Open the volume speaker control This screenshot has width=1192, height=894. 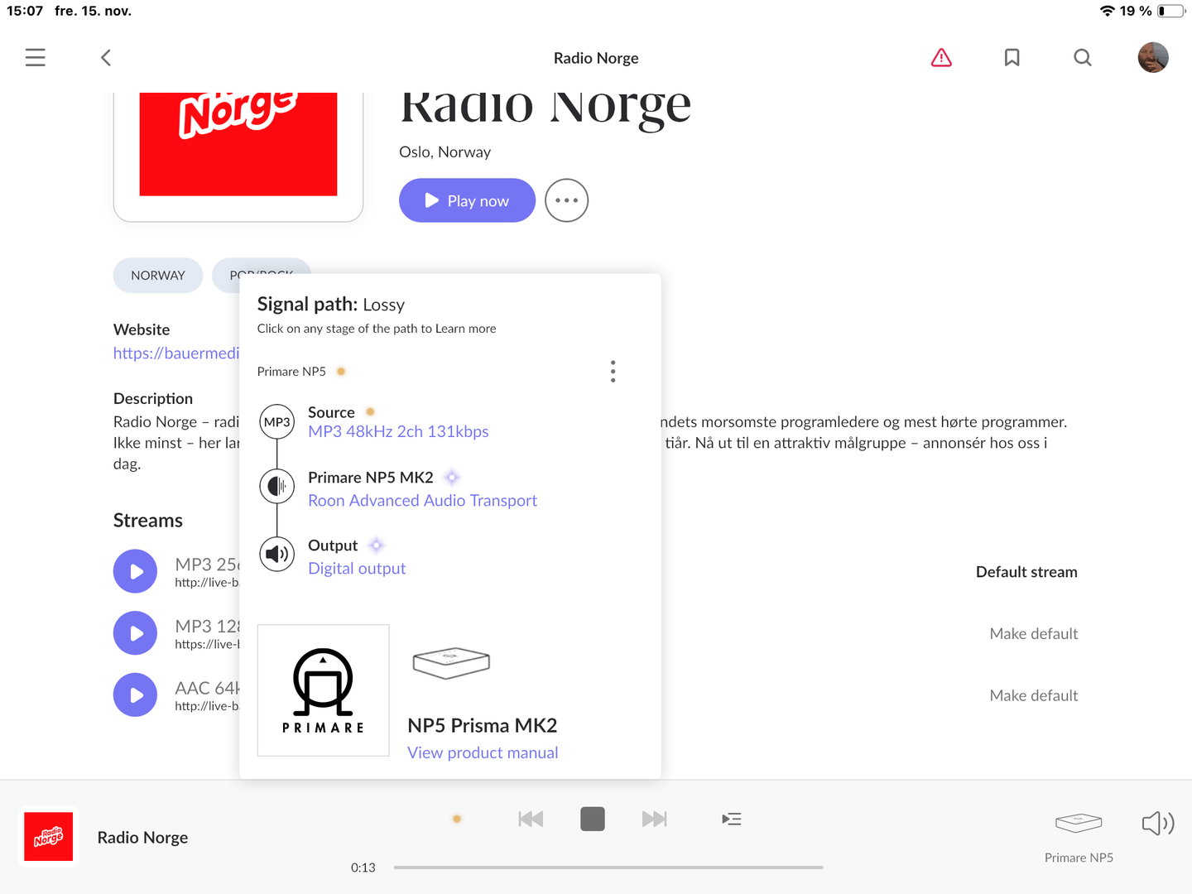(x=1157, y=823)
